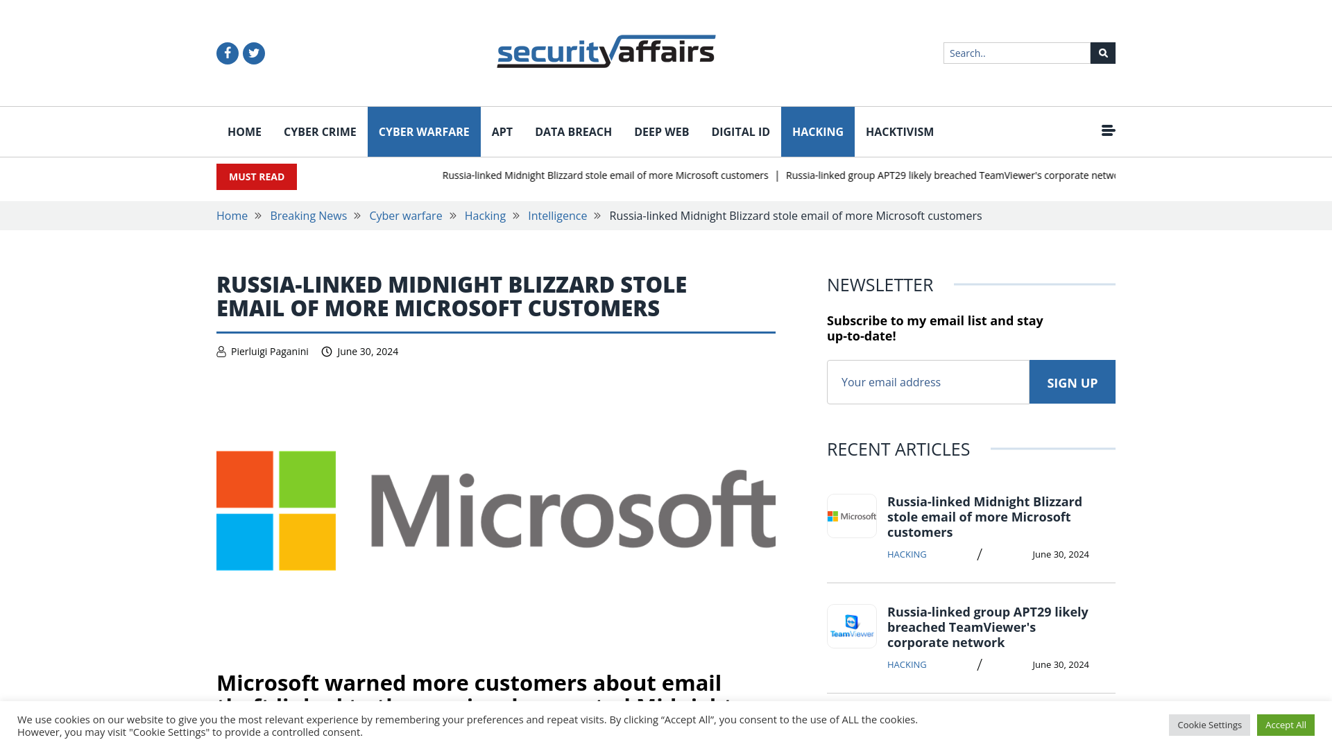Click the SIGN UP button for newsletter
This screenshot has width=1332, height=749.
pos(1072,381)
